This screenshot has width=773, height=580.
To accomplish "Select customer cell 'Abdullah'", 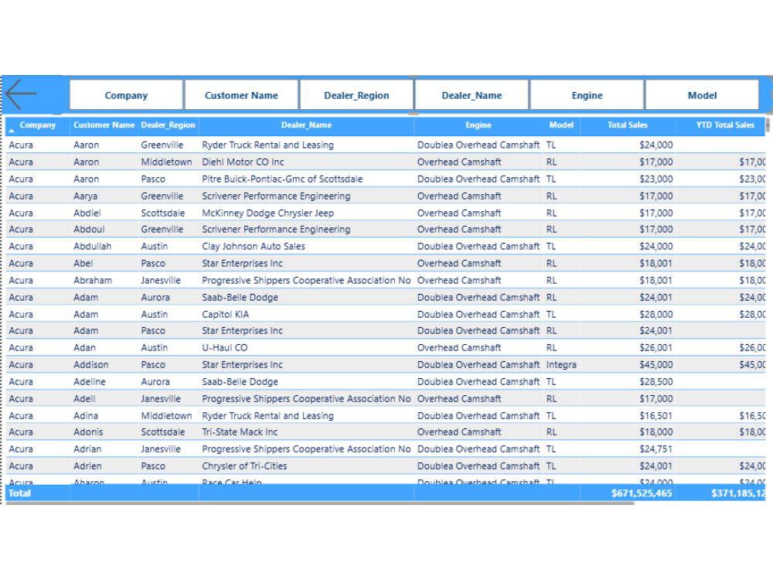I will (x=93, y=247).
